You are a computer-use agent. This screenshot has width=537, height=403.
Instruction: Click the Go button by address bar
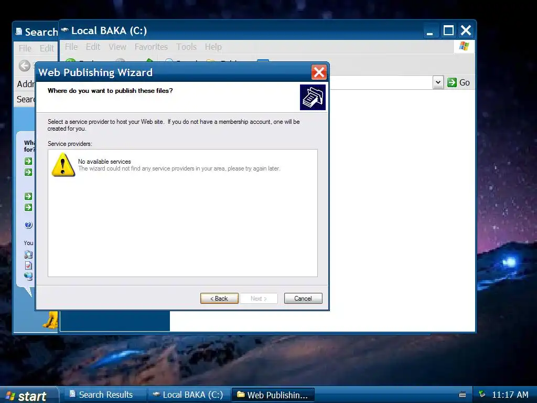point(458,82)
